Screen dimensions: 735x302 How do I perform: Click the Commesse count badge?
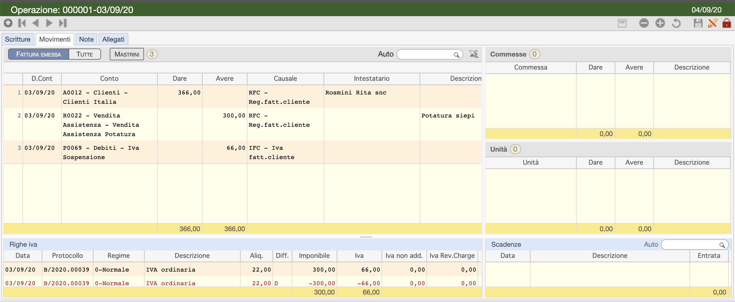[x=535, y=54]
